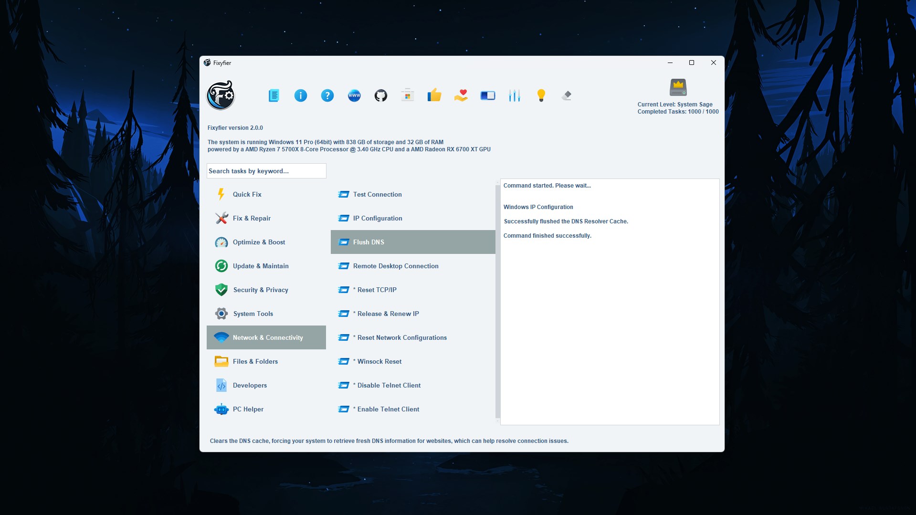This screenshot has width=916, height=515.
Task: Close the Fixyfier window
Action: 714,63
